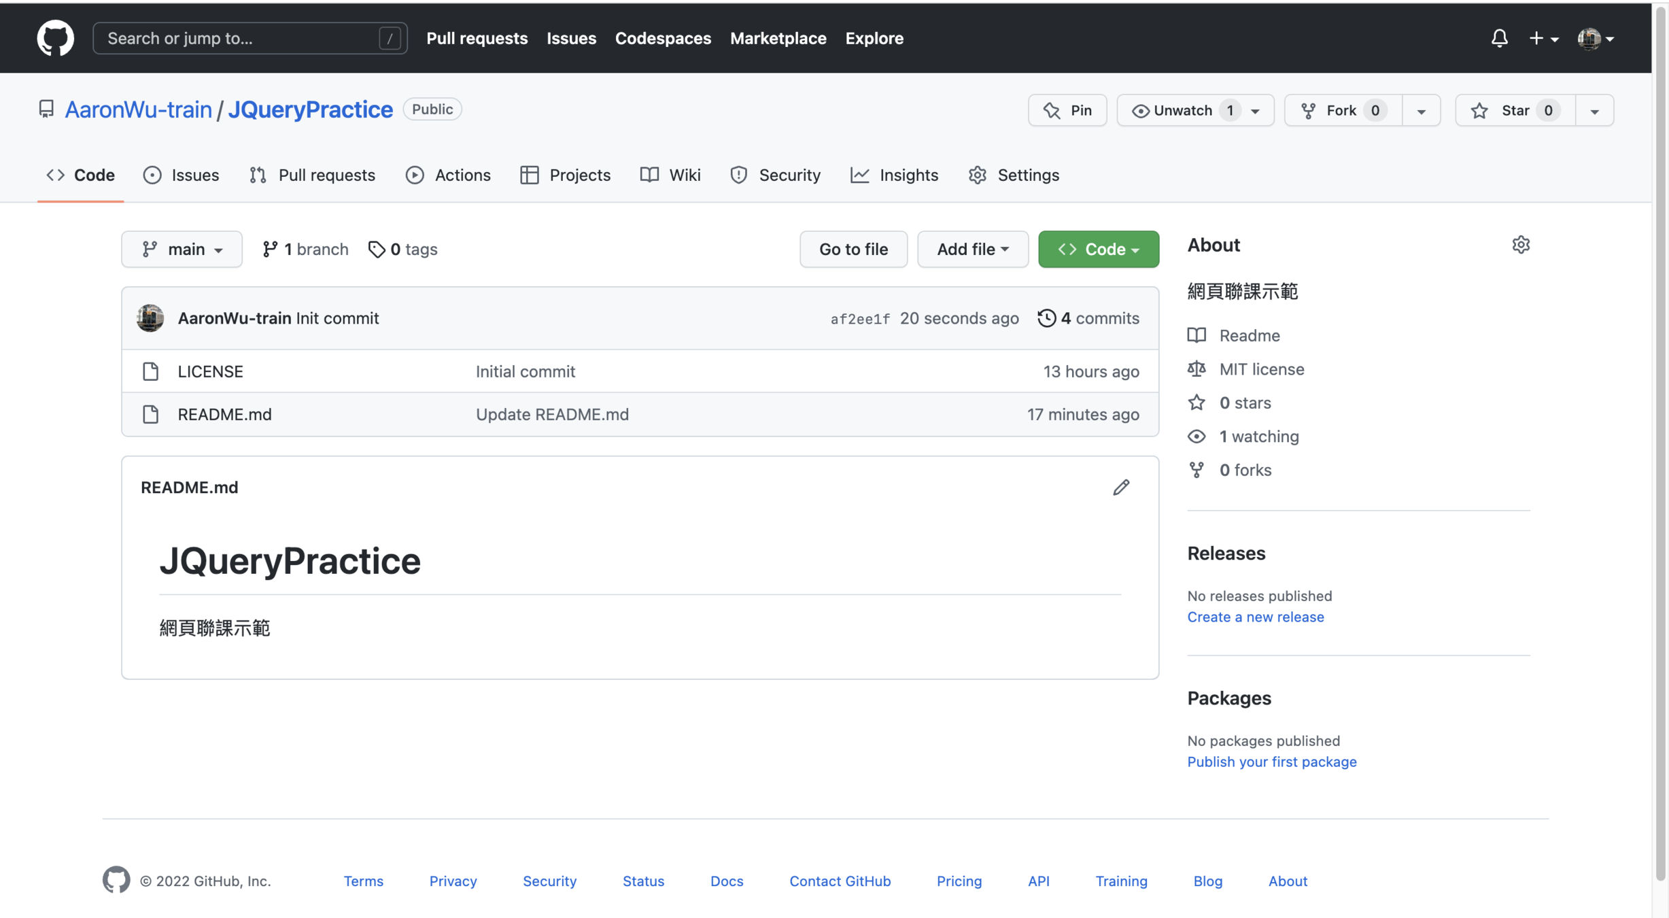The height and width of the screenshot is (918, 1669).
Task: Open Explore in top navigation
Action: 874,38
